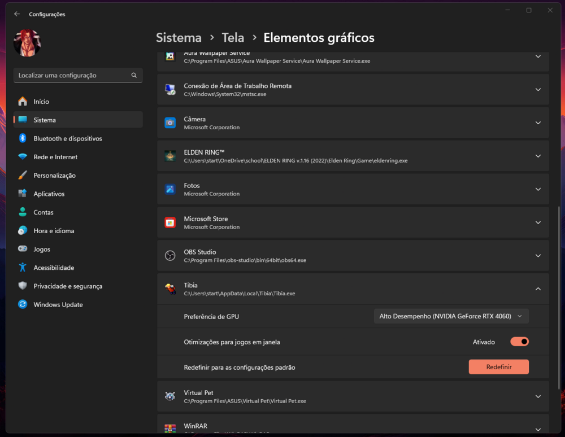The width and height of the screenshot is (565, 437).
Task: Open Aplicativos section
Action: tap(78, 194)
